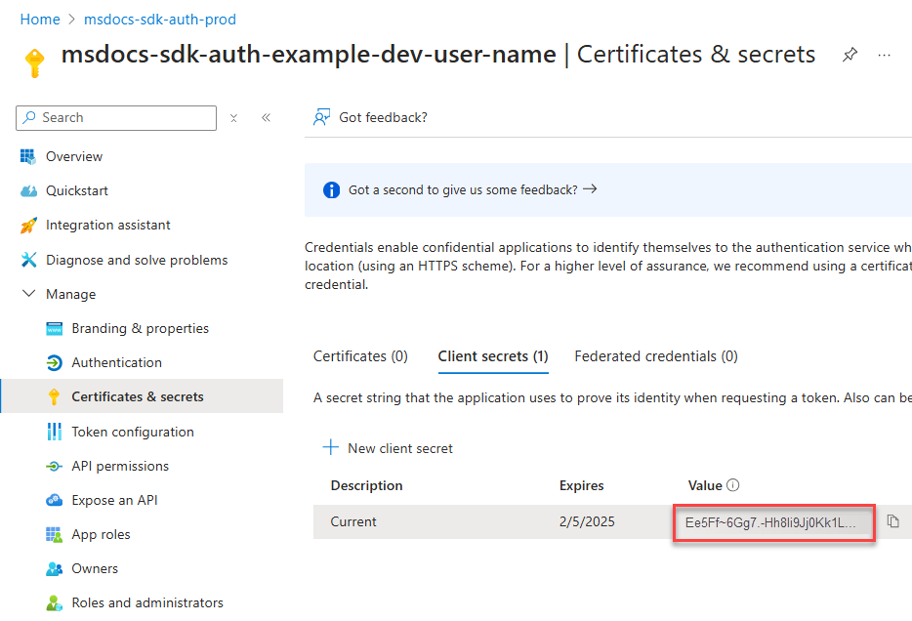The image size is (912, 621).
Task: Switch to the Federated credentials (0) tab
Action: tap(655, 356)
